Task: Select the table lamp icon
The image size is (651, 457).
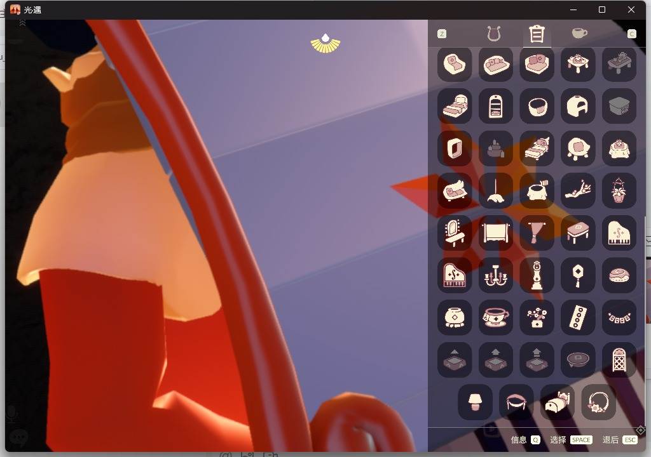Action: pyautogui.click(x=476, y=402)
